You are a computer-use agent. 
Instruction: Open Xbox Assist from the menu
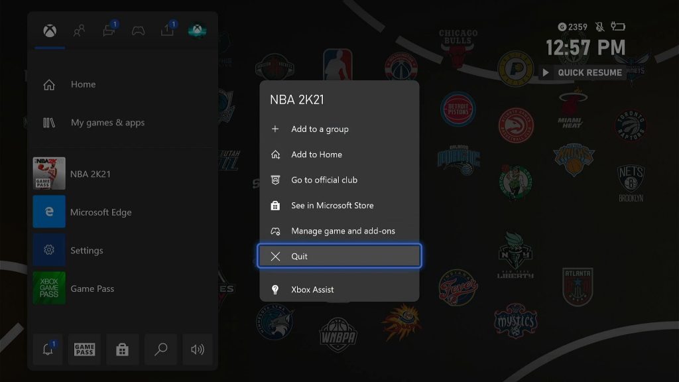pos(339,289)
